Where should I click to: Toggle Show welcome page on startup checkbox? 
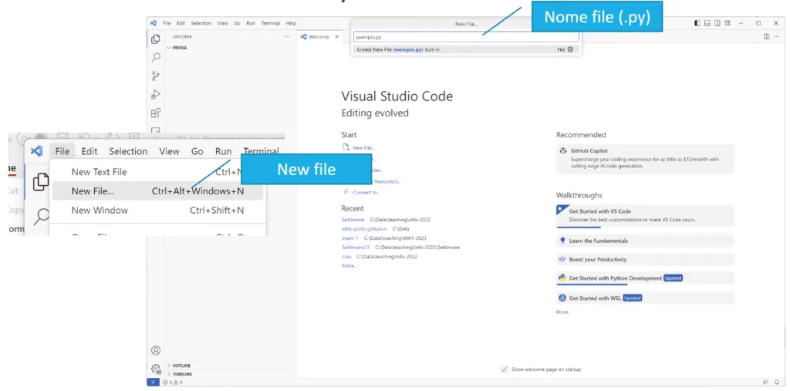(505, 369)
